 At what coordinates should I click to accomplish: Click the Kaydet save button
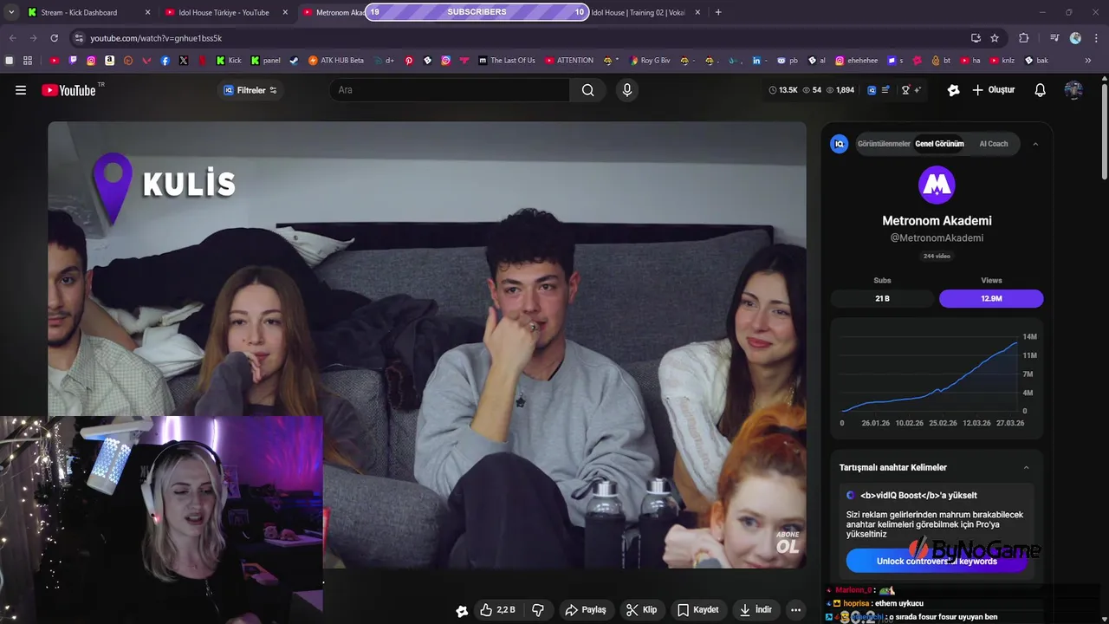(x=698, y=610)
